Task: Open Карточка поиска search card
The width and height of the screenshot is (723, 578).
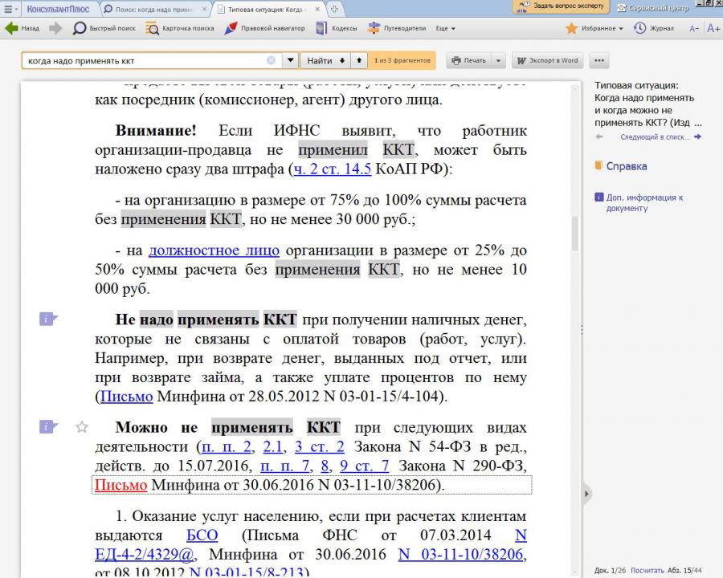Action: (180, 28)
